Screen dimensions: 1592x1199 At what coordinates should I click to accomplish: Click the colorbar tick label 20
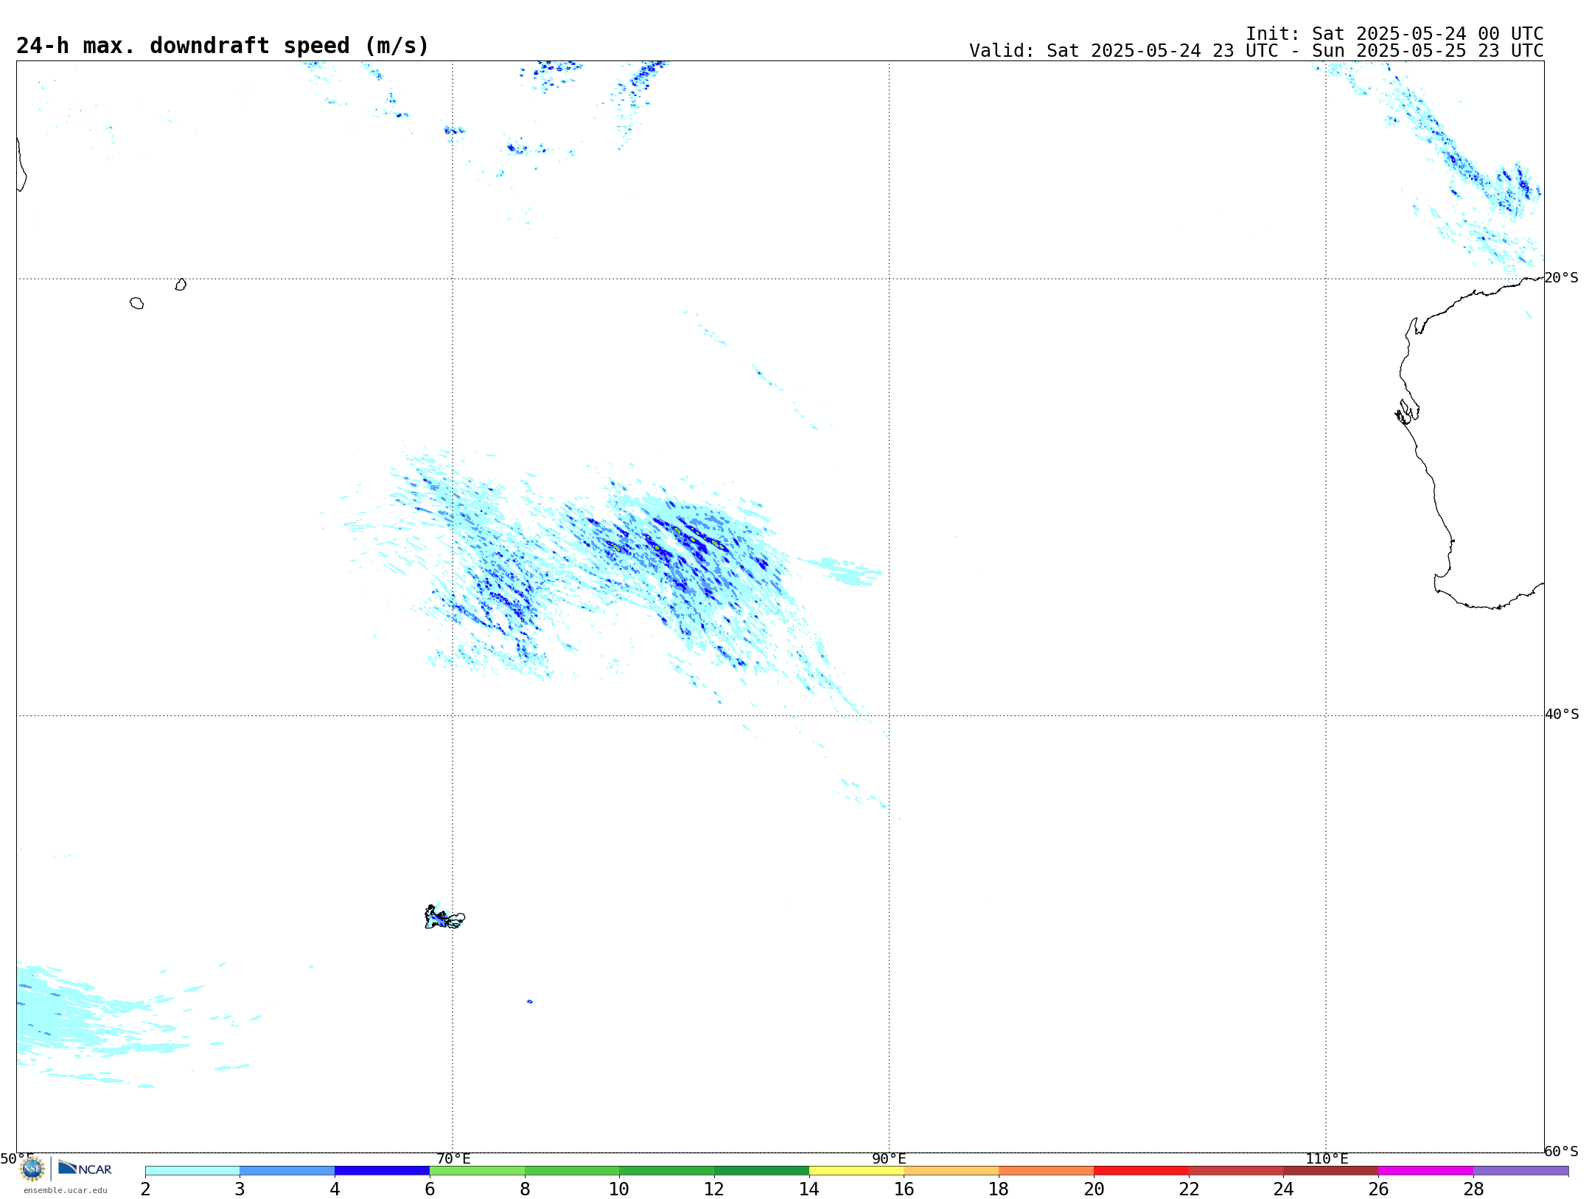pyautogui.click(x=1094, y=1189)
